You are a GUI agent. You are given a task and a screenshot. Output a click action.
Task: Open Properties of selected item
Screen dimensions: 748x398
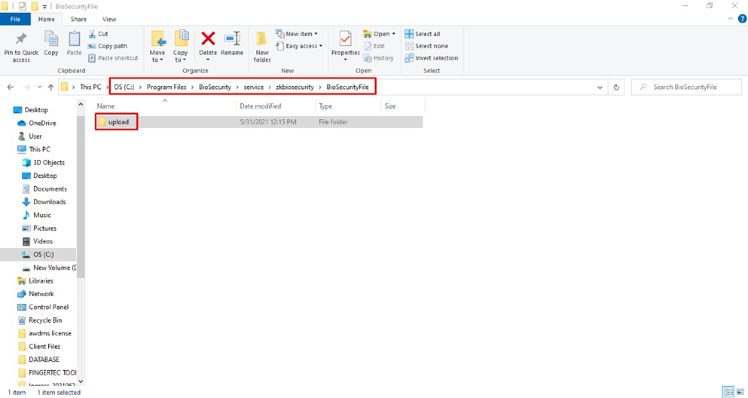345,47
